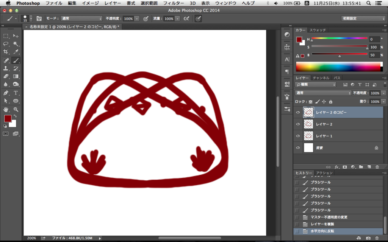388x242 pixels.
Task: Select the Crop tool
Action: click(x=6, y=52)
